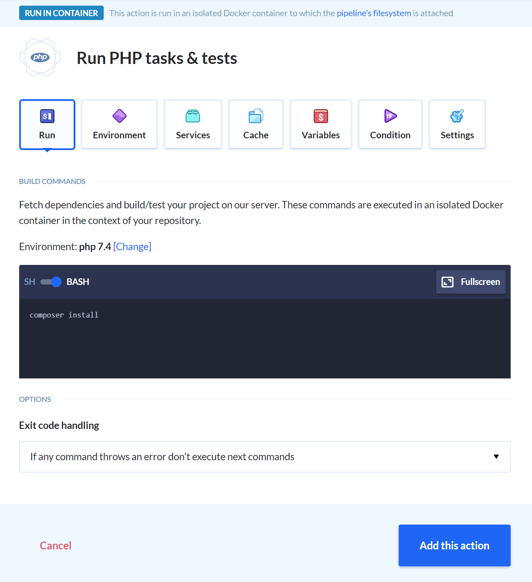Click the purple Environment diamond icon

(x=119, y=116)
